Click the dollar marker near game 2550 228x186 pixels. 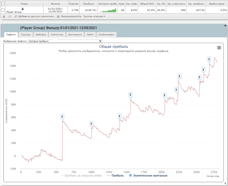199,77
